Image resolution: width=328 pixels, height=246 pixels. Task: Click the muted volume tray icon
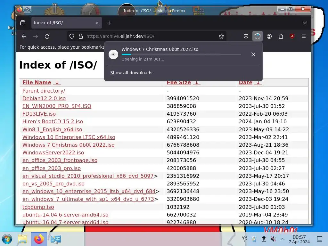click(273, 239)
